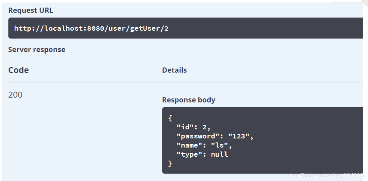Click the Request URL heading

click(x=30, y=10)
